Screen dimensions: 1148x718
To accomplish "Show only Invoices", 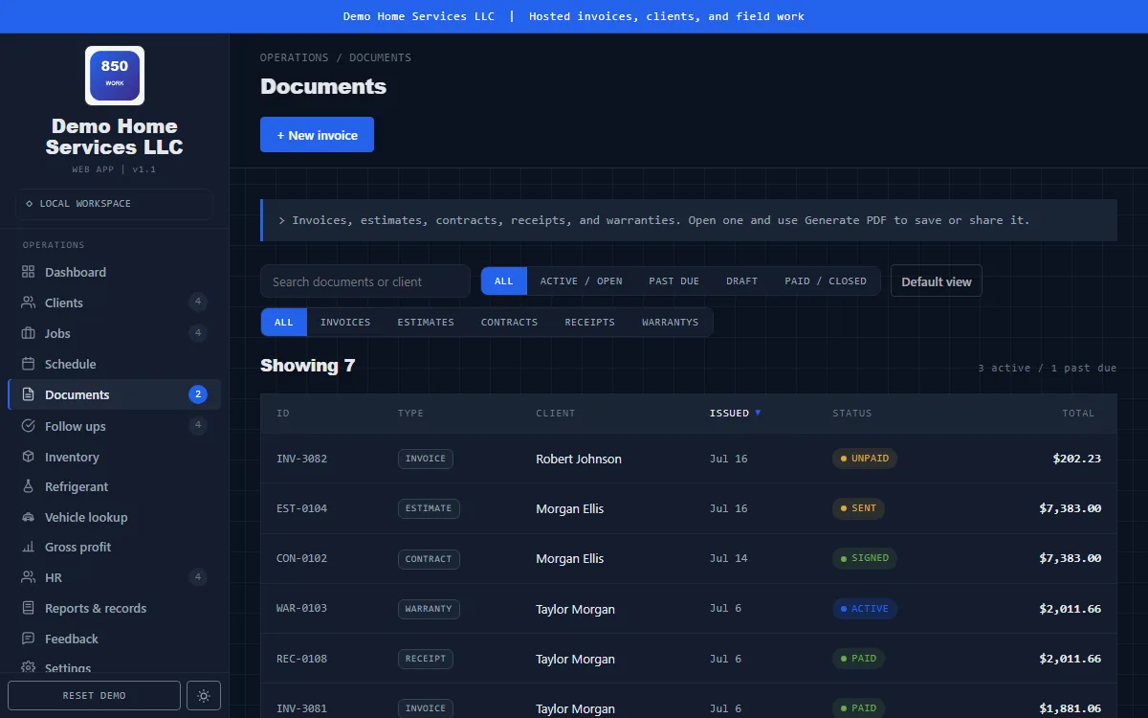I will pos(345,322).
